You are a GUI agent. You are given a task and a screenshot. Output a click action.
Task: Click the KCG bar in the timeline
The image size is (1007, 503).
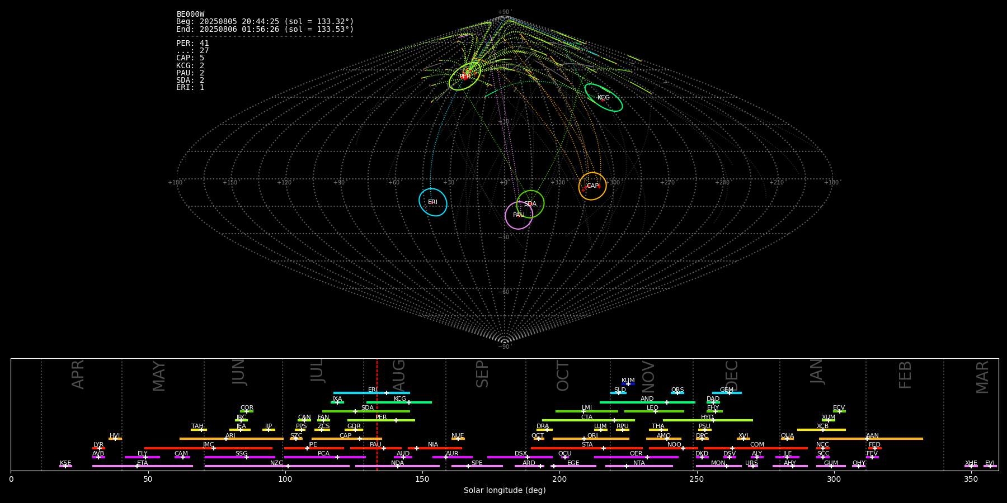tap(399, 402)
